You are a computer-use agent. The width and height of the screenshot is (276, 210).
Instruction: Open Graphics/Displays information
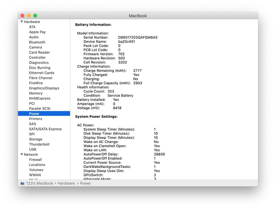coord(44,88)
